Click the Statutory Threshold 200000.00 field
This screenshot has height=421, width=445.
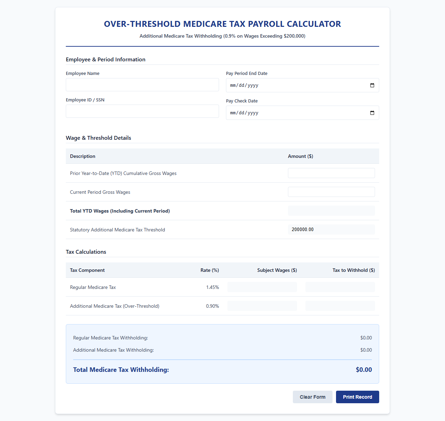pos(331,230)
